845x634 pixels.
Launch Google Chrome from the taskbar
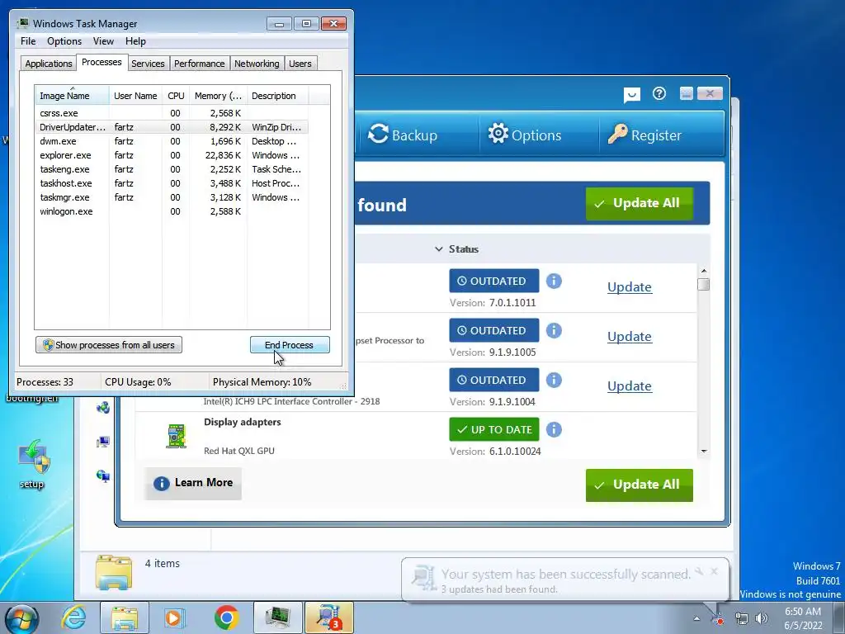pyautogui.click(x=226, y=617)
